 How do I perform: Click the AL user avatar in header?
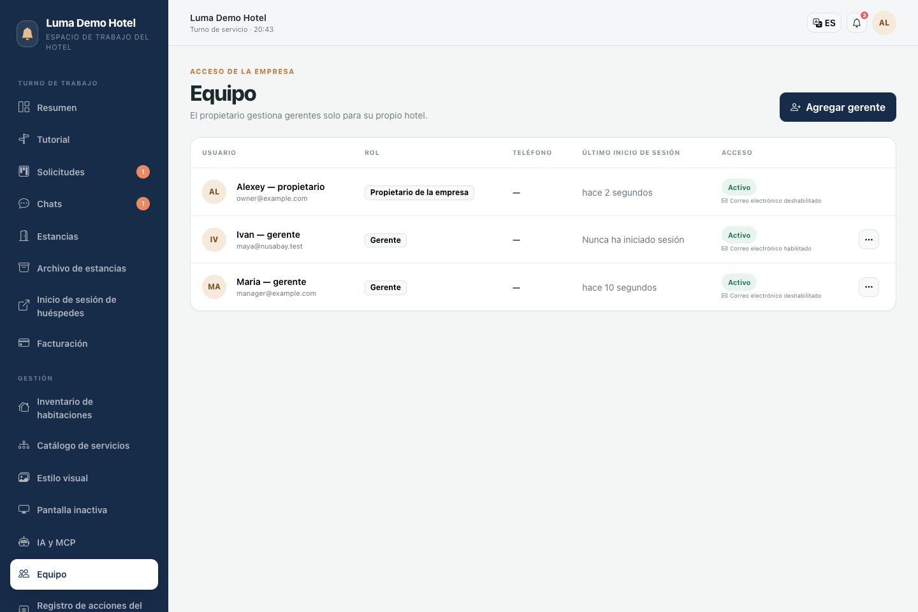[x=884, y=23]
